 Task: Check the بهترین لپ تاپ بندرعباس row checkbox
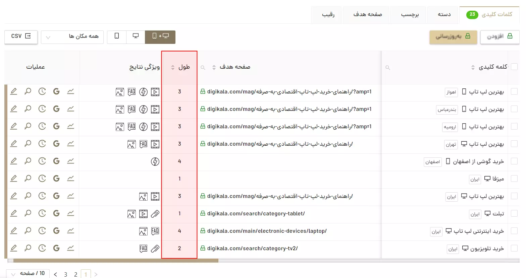[x=514, y=109]
